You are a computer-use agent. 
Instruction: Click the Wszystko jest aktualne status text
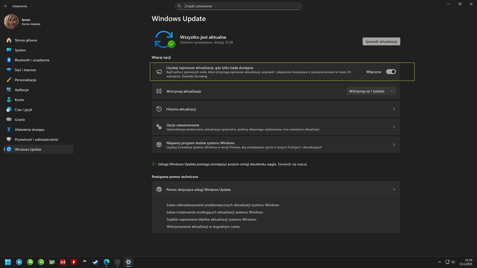tap(203, 37)
